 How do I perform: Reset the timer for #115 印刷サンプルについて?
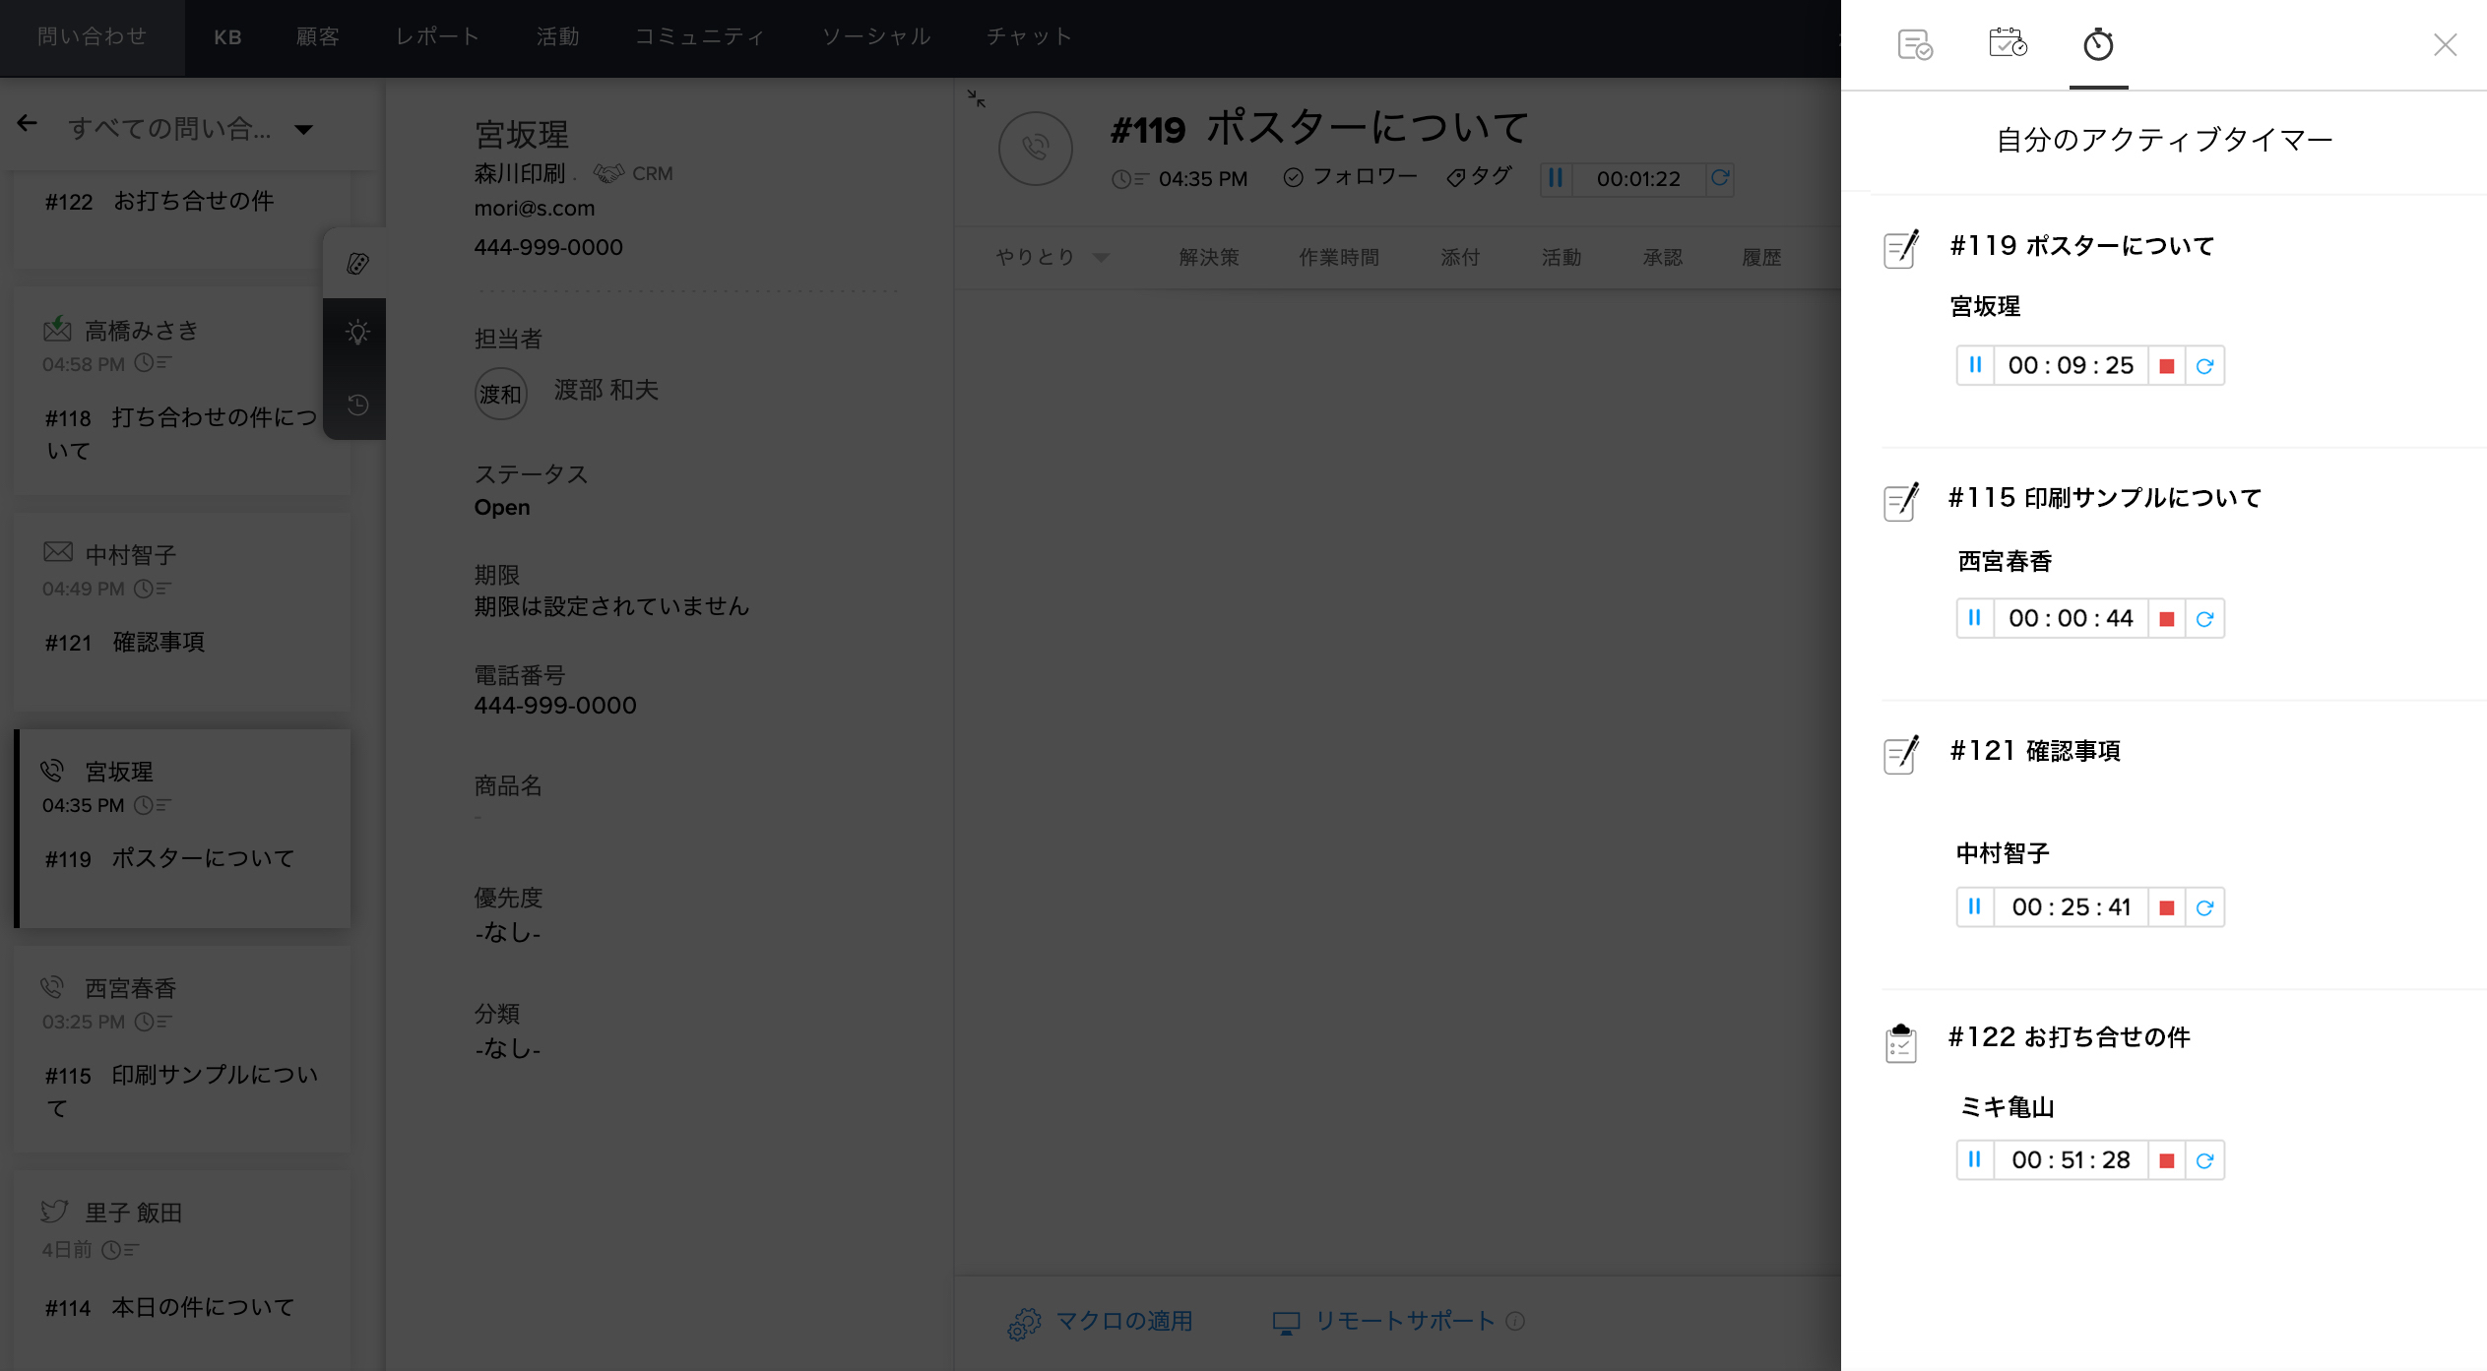pyautogui.click(x=2205, y=619)
